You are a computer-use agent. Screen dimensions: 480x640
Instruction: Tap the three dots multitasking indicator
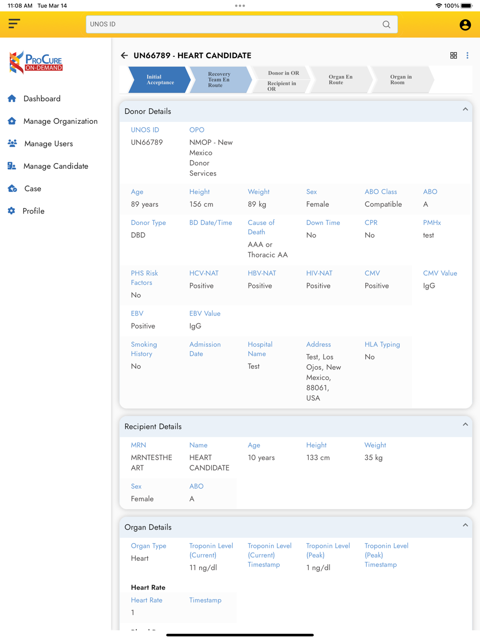click(240, 6)
